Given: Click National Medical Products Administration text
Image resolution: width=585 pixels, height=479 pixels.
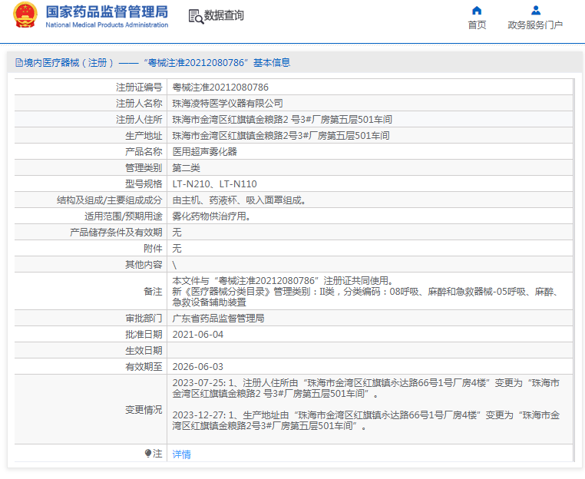Looking at the screenshot, I should click(x=107, y=25).
